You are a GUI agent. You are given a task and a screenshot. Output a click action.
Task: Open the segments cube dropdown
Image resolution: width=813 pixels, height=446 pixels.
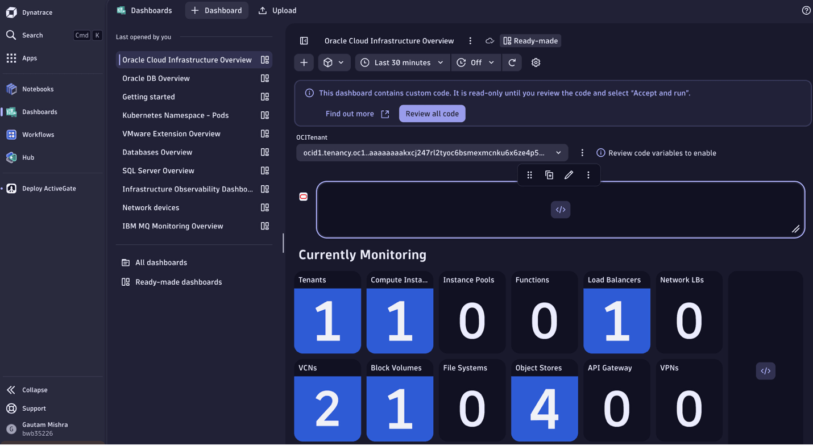(334, 62)
